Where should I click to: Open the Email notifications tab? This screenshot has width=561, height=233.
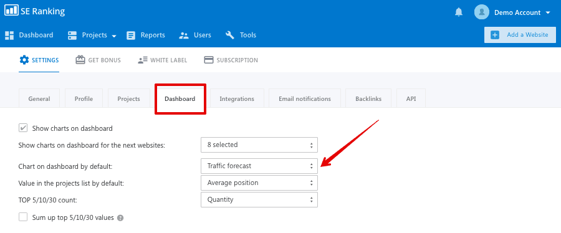coord(305,98)
